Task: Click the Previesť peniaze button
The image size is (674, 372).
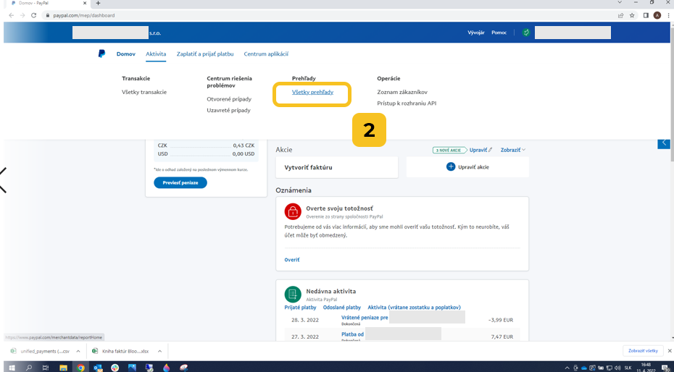Action: pos(180,183)
